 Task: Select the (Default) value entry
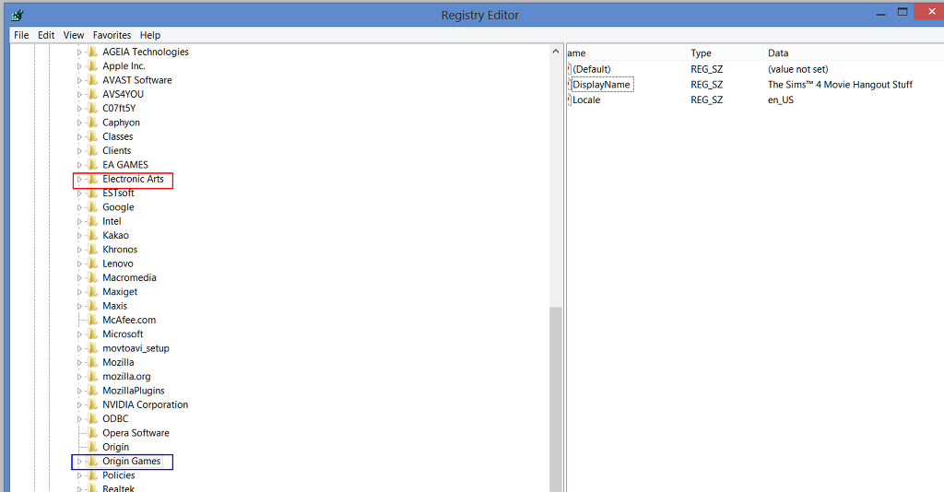tap(591, 69)
